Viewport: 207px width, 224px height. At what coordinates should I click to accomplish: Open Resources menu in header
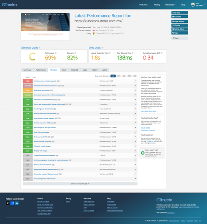(170, 5)
